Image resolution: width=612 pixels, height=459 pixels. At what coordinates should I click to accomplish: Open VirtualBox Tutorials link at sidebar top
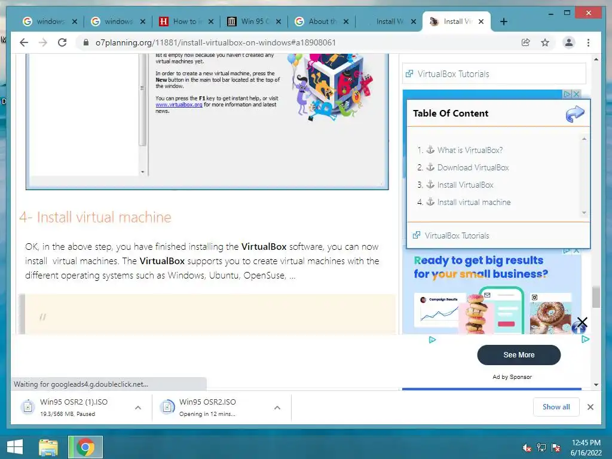453,74
